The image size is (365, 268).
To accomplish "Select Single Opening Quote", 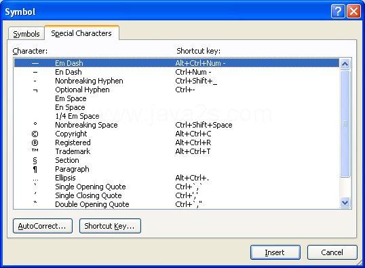I will click(x=176, y=187).
